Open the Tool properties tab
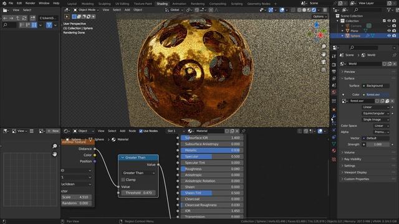 point(334,56)
